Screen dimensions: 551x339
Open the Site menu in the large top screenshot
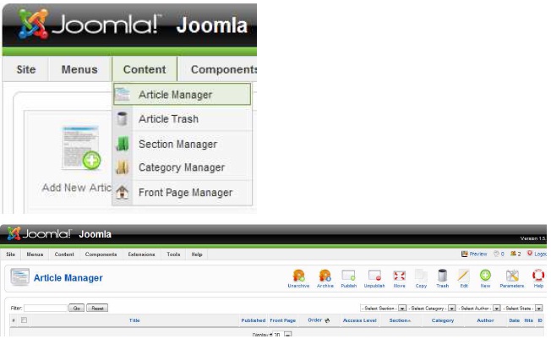[x=26, y=69]
